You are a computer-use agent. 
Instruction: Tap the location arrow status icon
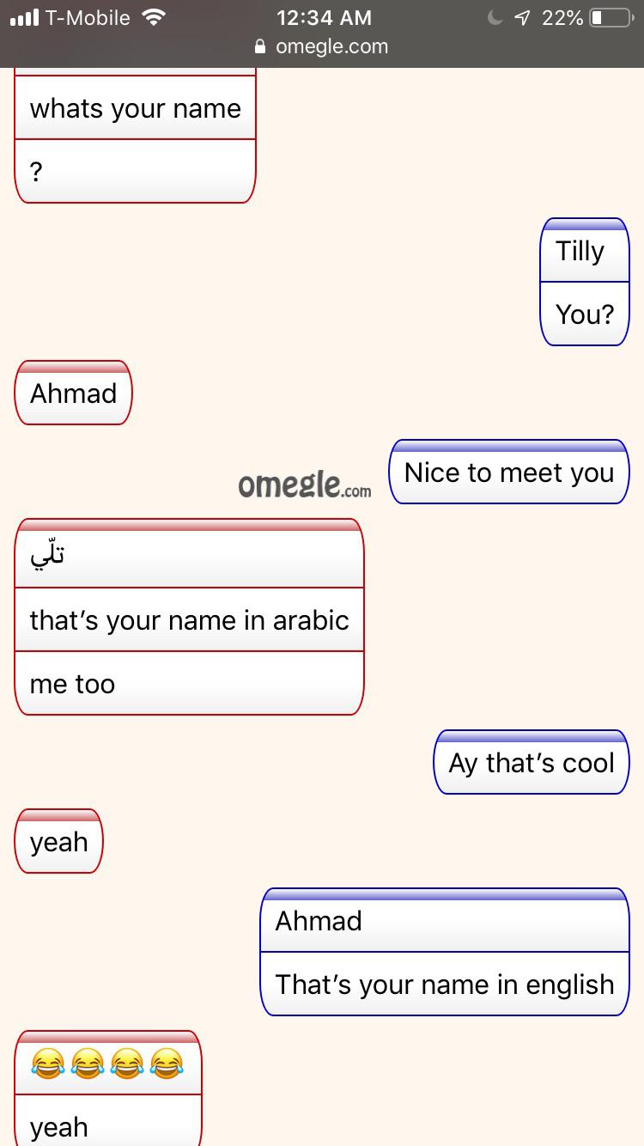(522, 17)
